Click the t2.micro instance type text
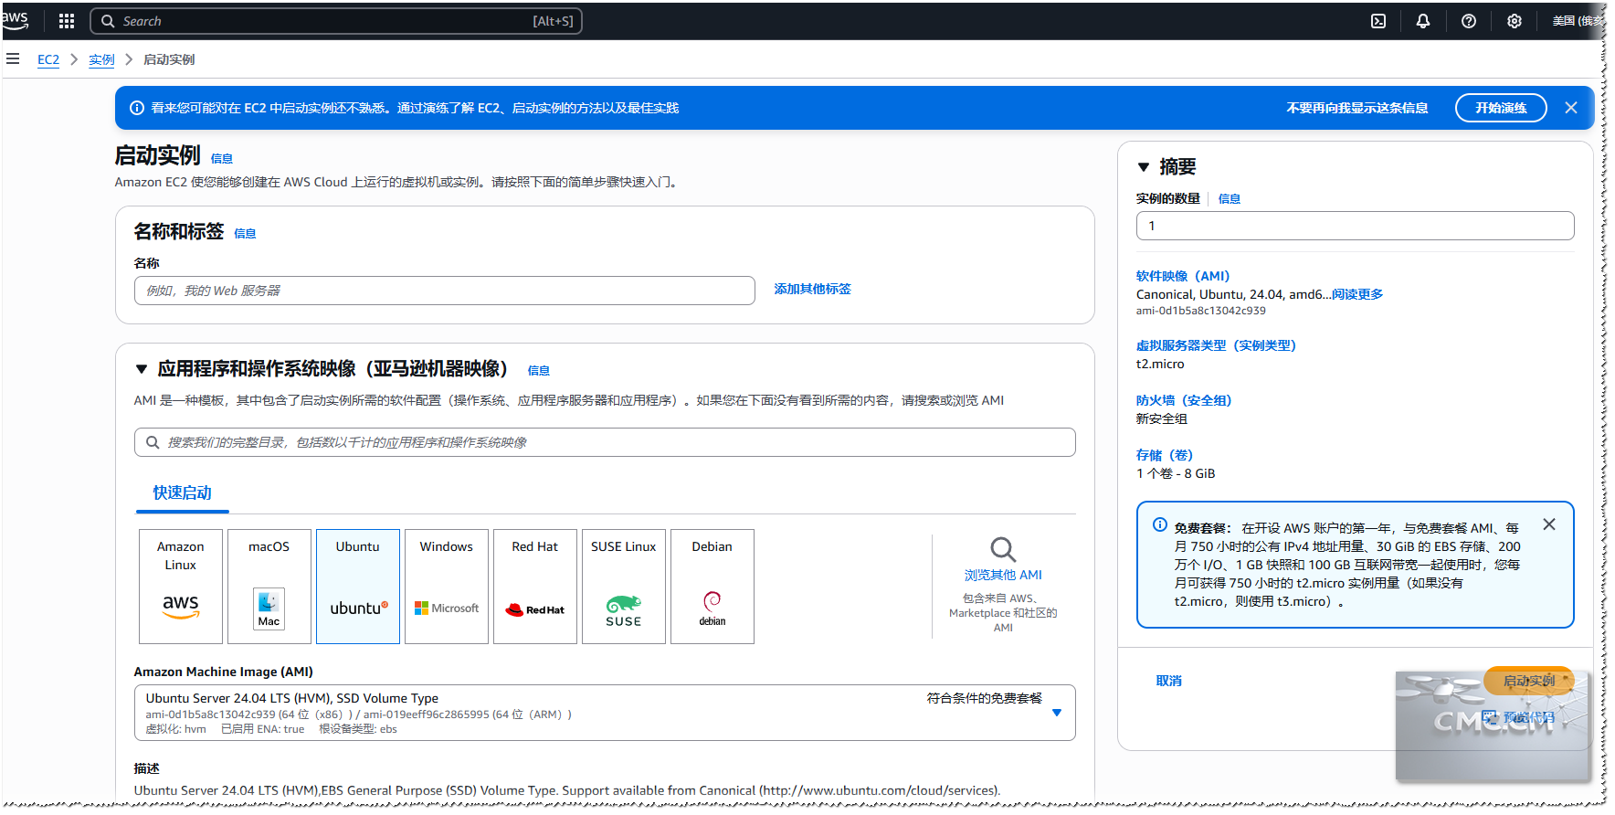 [1160, 364]
